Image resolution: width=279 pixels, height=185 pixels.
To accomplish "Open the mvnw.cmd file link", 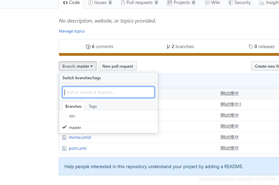I will point(80,137).
